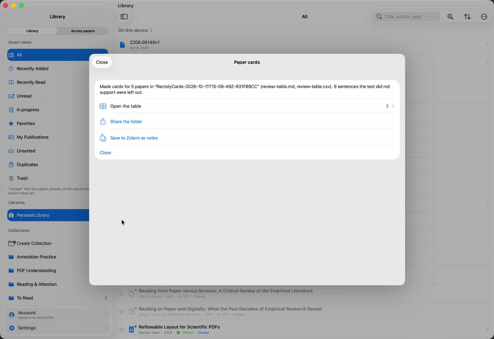494x339 pixels.
Task: Click the Trash bin icon in sidebar
Action: [x=11, y=178]
